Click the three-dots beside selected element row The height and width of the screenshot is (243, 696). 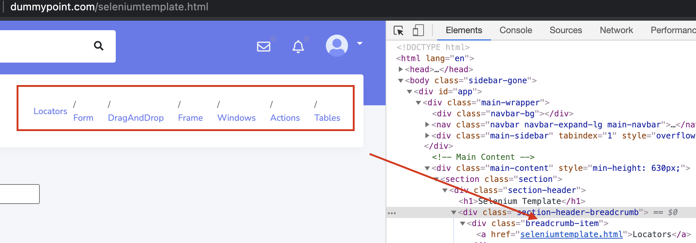pyautogui.click(x=392, y=213)
